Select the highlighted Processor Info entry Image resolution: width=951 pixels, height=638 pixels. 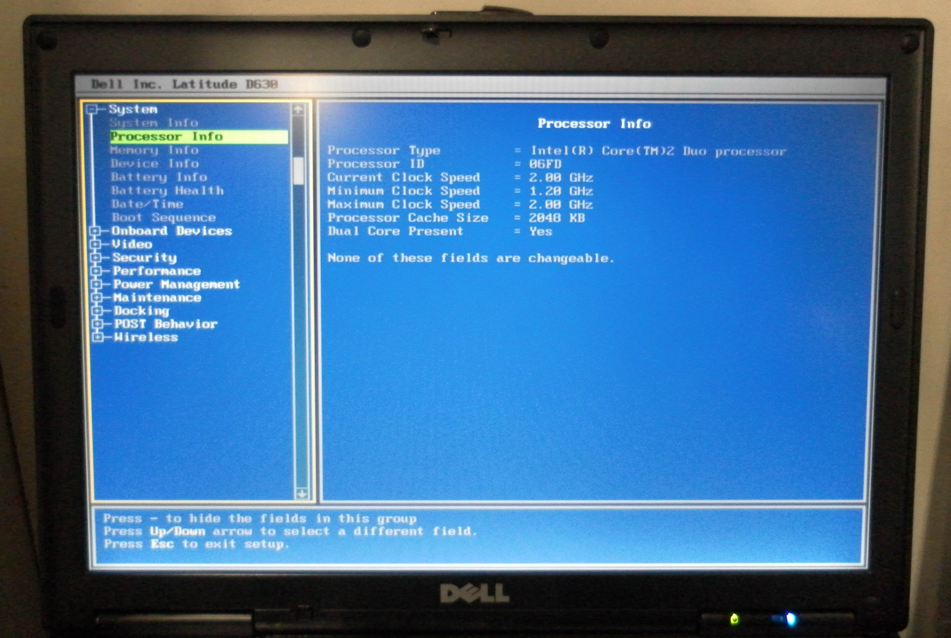pyautogui.click(x=199, y=137)
